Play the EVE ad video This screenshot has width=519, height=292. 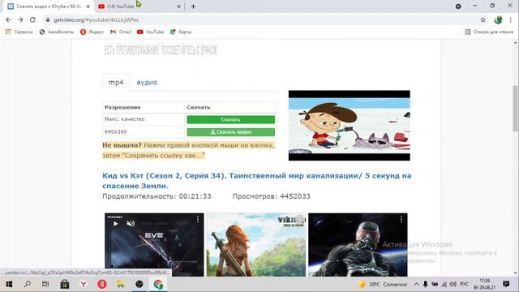pyautogui.click(x=115, y=224)
